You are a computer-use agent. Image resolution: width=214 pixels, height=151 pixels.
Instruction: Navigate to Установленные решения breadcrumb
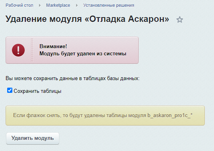point(109,5)
